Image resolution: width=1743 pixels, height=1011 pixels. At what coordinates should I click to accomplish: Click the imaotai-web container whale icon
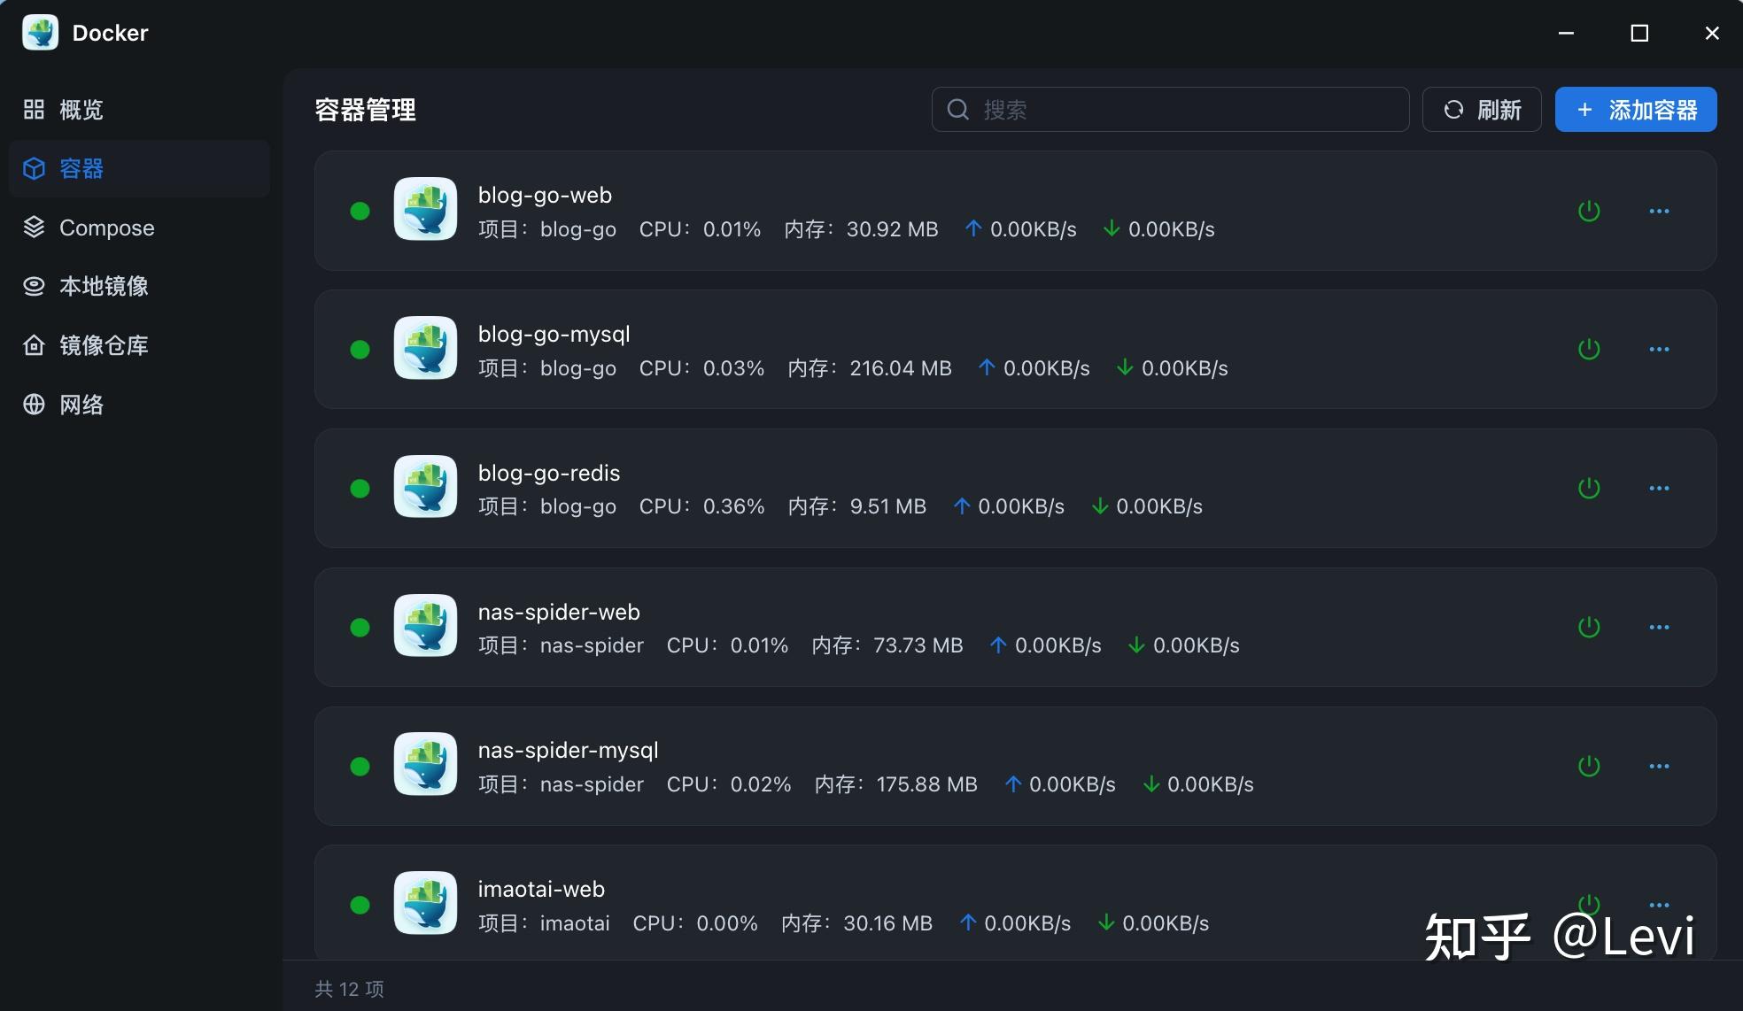click(425, 903)
